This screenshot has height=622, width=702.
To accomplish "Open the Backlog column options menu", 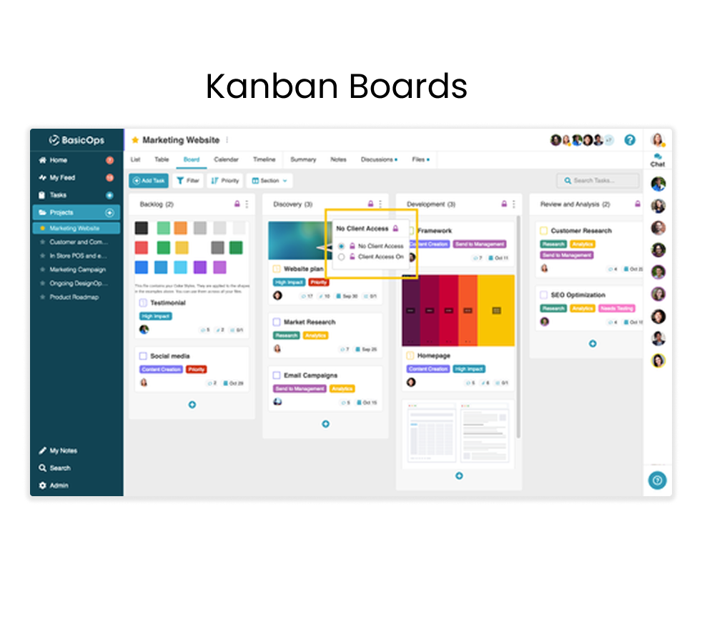I will pos(245,204).
